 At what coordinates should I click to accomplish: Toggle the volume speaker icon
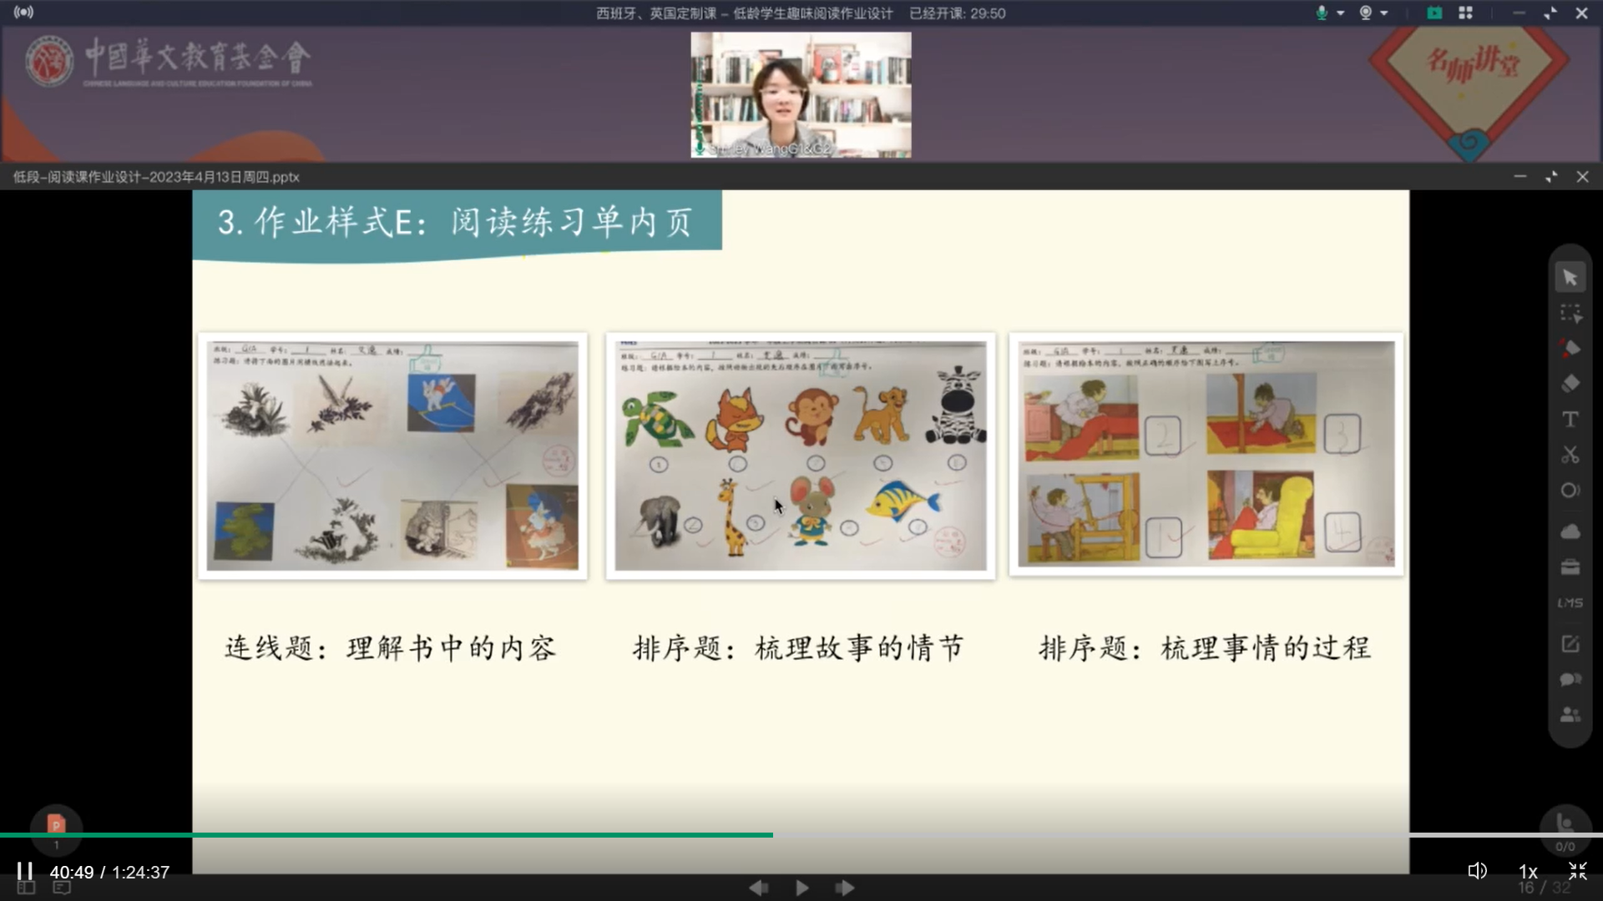[1477, 872]
